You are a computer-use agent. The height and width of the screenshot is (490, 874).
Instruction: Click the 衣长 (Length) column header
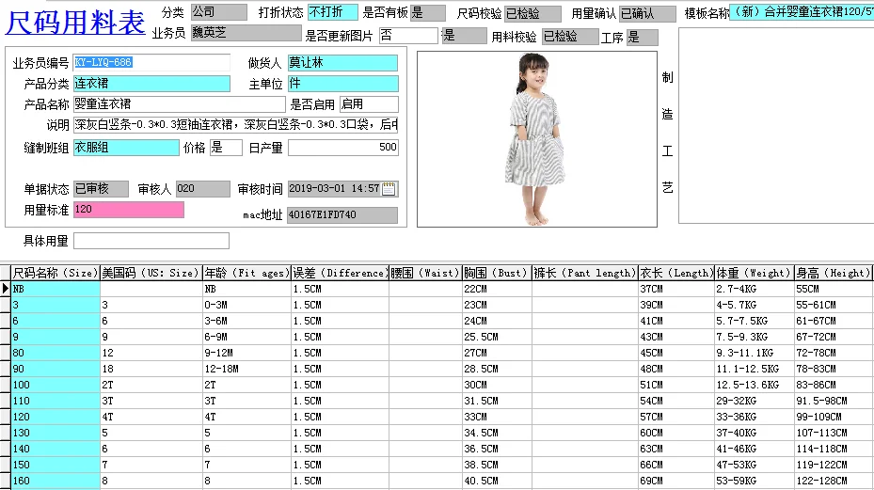676,273
